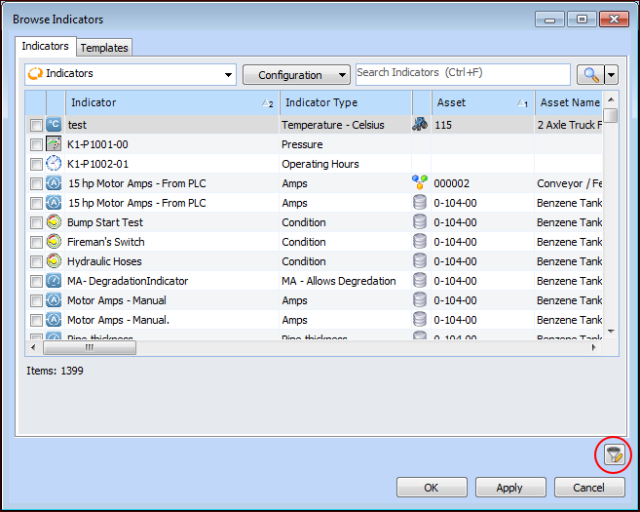Image resolution: width=640 pixels, height=512 pixels.
Task: Click the colored balls icon next to 000002
Action: tap(420, 183)
